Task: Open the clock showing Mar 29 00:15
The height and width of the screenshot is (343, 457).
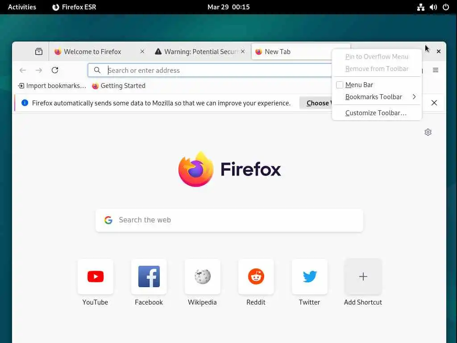Action: [x=228, y=7]
